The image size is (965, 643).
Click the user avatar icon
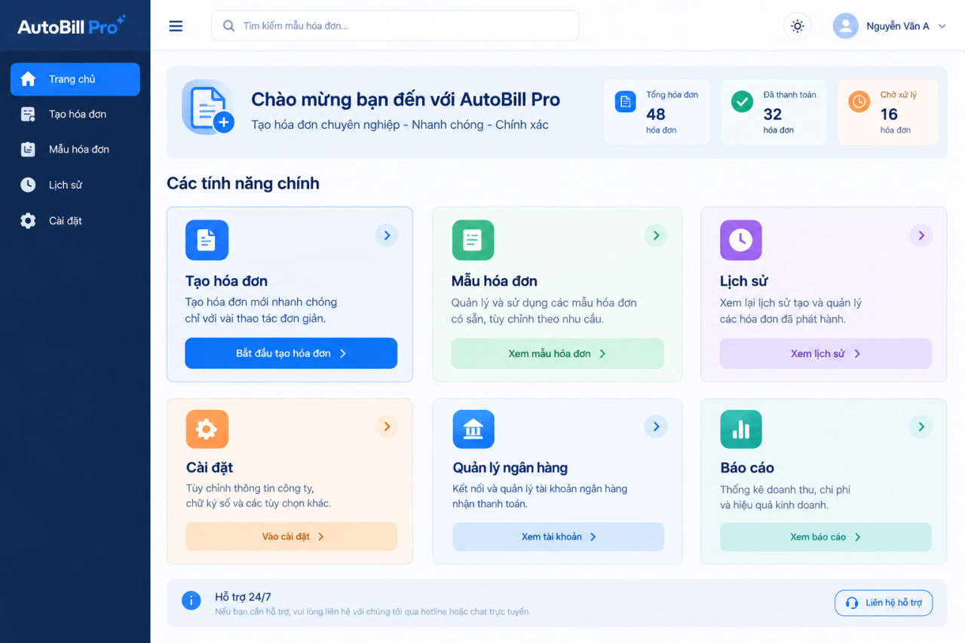click(x=846, y=26)
